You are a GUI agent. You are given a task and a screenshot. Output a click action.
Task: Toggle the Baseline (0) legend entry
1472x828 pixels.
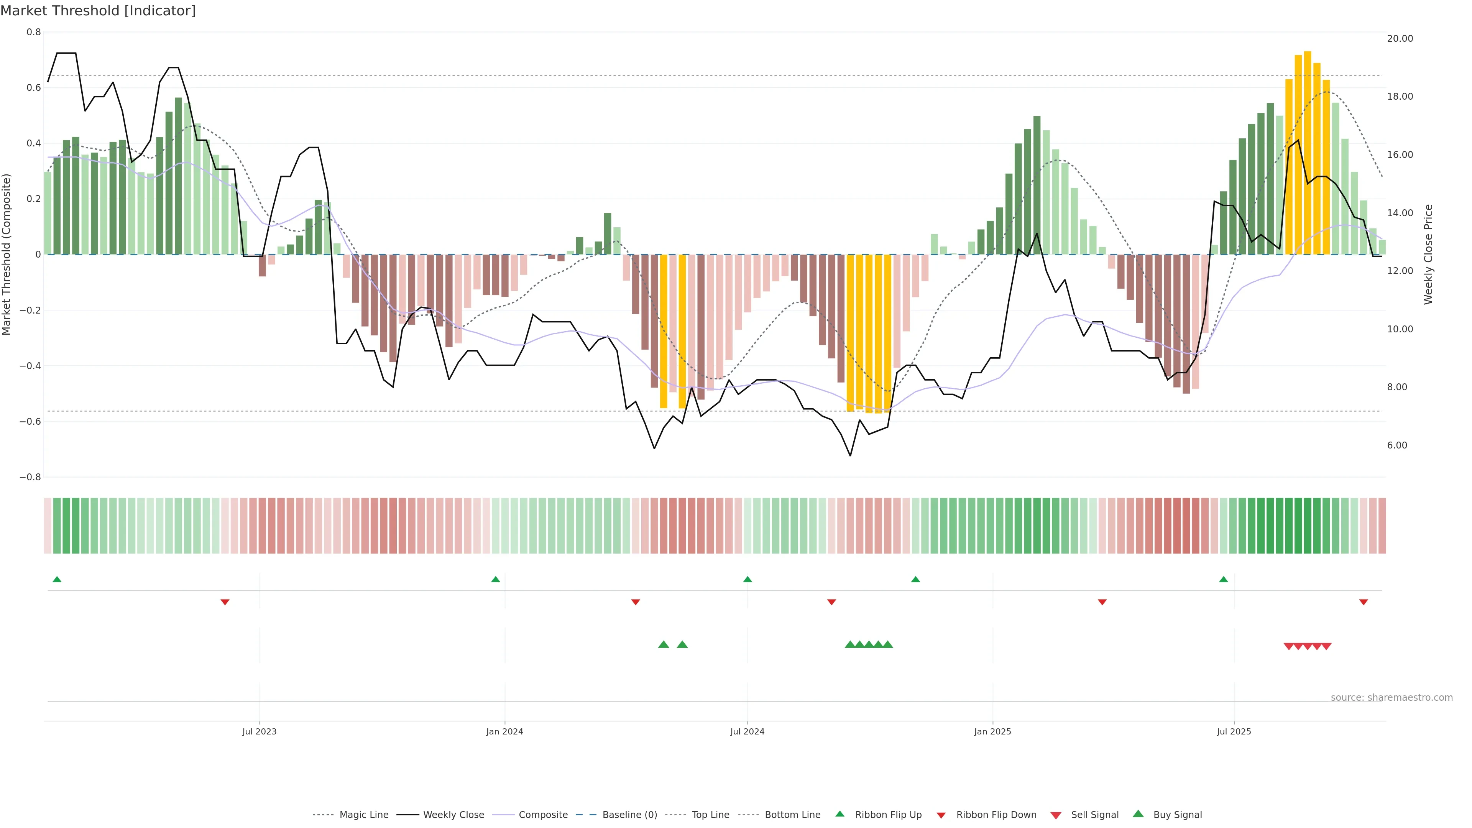tap(629, 815)
